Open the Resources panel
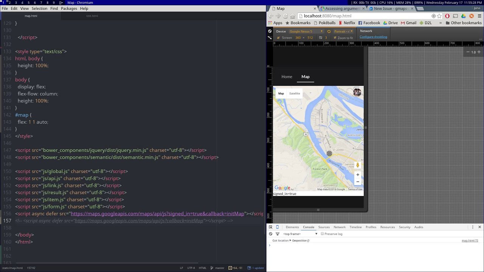This screenshot has height=272, width=484. (x=388, y=227)
